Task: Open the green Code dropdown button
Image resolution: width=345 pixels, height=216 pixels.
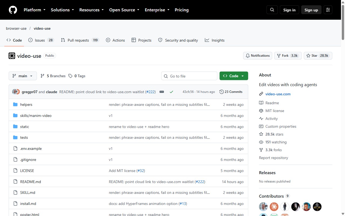Action: click(234, 76)
